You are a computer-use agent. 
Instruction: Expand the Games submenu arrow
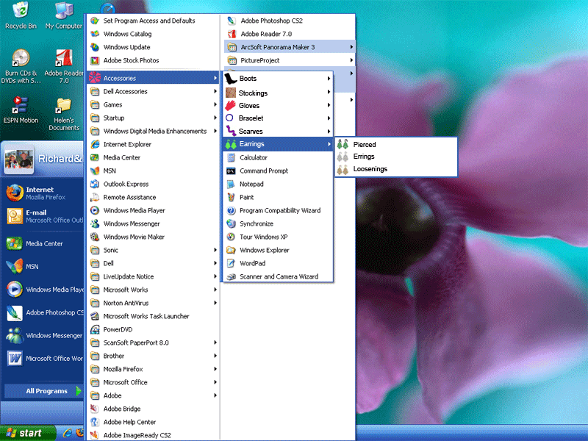click(x=215, y=104)
